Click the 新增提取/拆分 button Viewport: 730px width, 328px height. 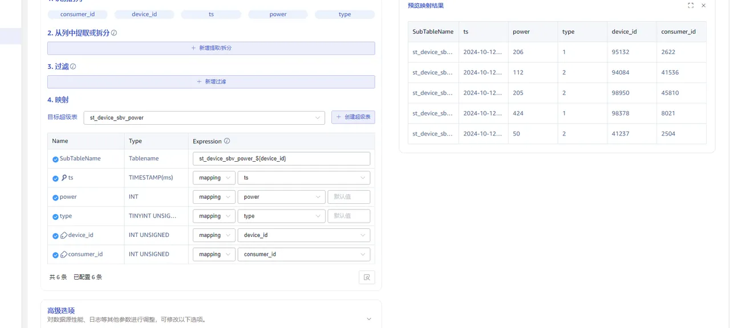point(211,48)
